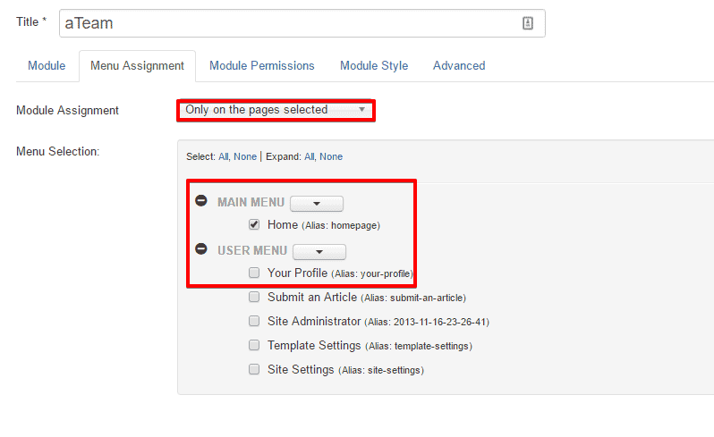Open the Advanced tab
The height and width of the screenshot is (437, 714).
coord(459,66)
